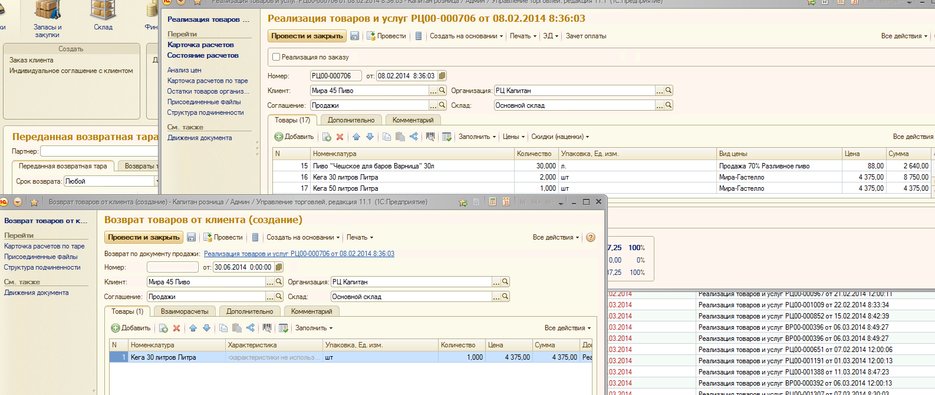Save the return document via floppy icon
Screen dimensions: 935x395
[191, 237]
